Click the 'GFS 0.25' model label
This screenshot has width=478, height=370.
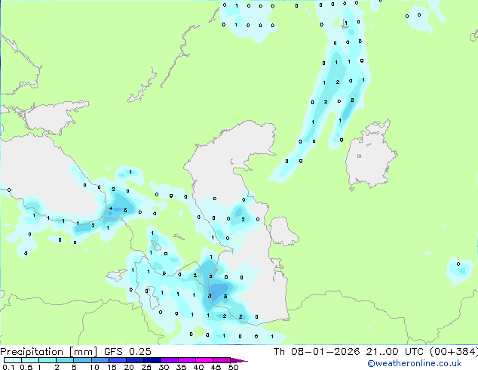(127, 352)
